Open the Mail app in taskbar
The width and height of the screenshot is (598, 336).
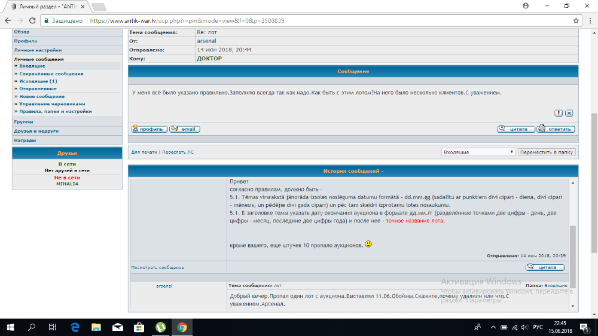click(x=117, y=327)
